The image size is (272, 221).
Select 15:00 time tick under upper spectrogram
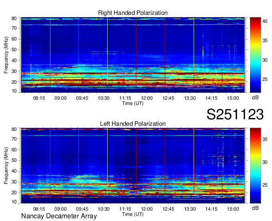(x=233, y=98)
